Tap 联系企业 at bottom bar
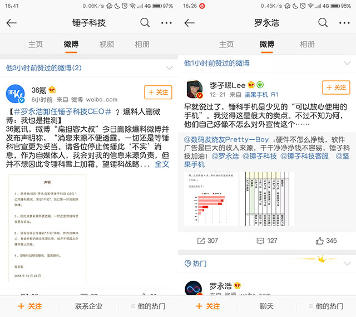 tap(89, 306)
